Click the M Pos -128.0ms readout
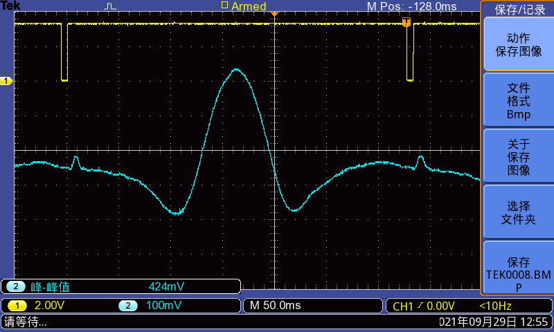 tap(411, 6)
